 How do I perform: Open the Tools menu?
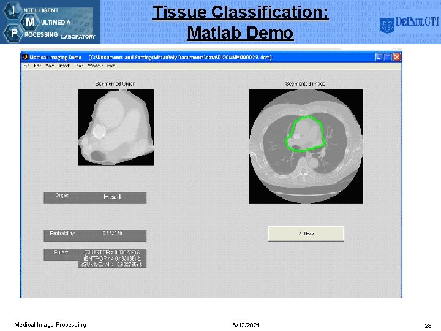point(79,66)
